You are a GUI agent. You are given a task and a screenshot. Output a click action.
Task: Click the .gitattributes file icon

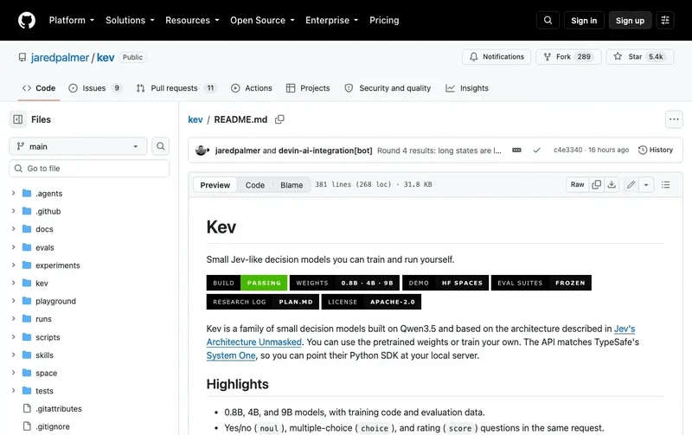click(x=27, y=408)
